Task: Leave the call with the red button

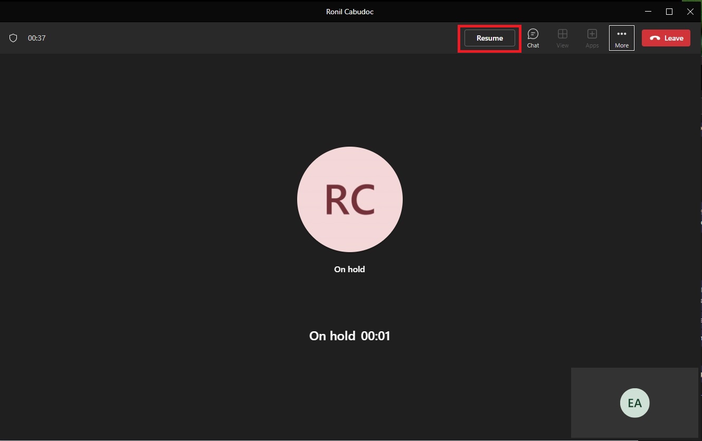Action: [x=666, y=38]
